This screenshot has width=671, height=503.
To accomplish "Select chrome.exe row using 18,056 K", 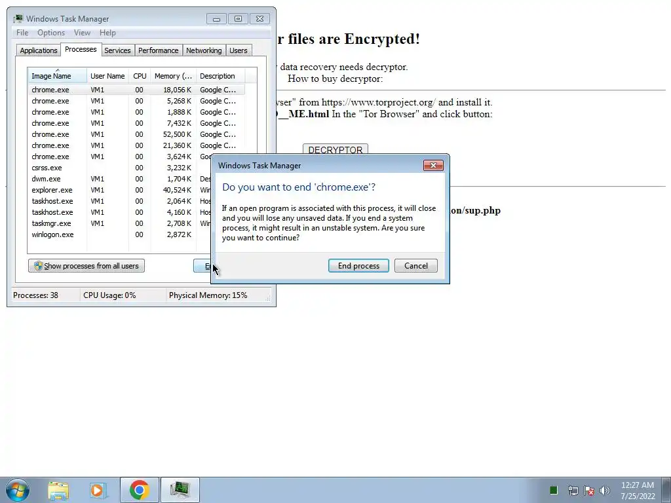I will [x=137, y=90].
